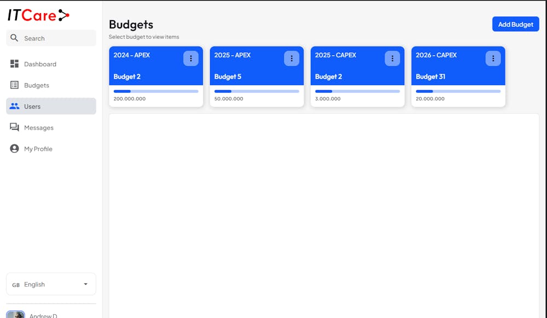Expand the English language dropdown arrow

pyautogui.click(x=85, y=284)
